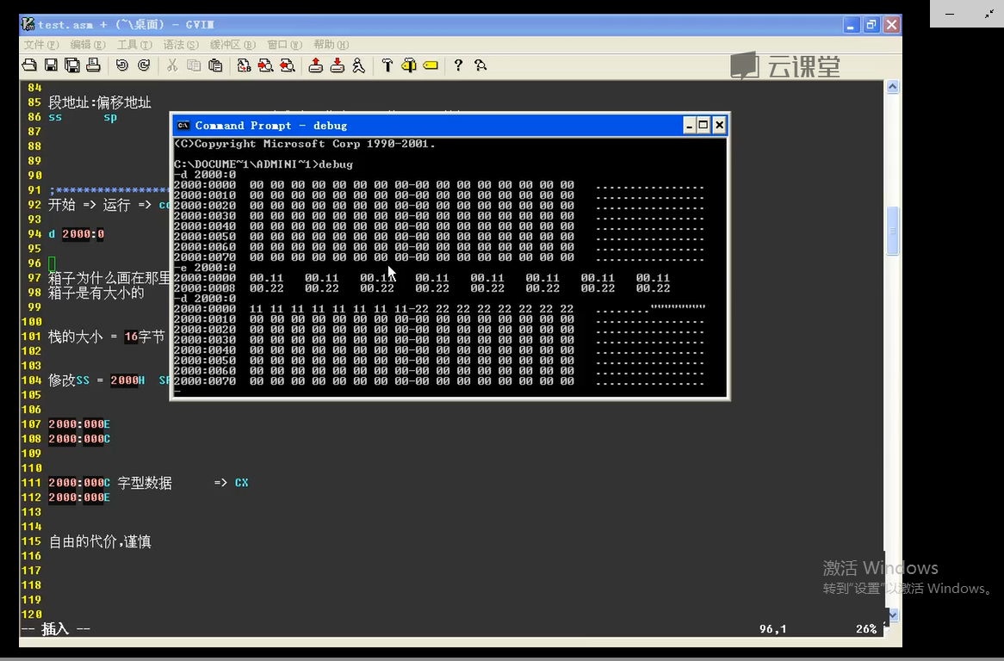
Task: Click the Save current file floppy icon
Action: 51,65
